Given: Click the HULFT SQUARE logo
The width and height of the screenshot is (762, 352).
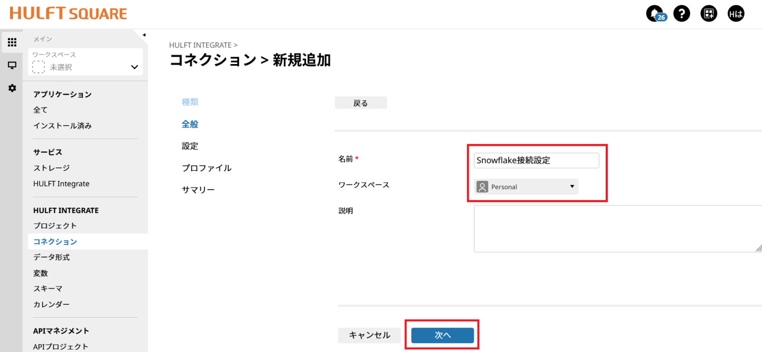Looking at the screenshot, I should click(x=67, y=13).
